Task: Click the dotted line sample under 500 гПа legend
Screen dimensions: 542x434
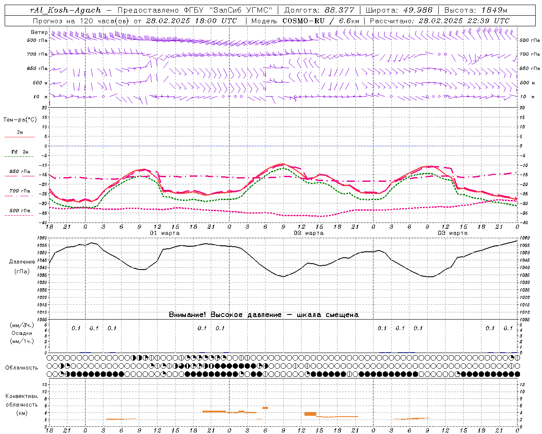Action: pyautogui.click(x=19, y=215)
